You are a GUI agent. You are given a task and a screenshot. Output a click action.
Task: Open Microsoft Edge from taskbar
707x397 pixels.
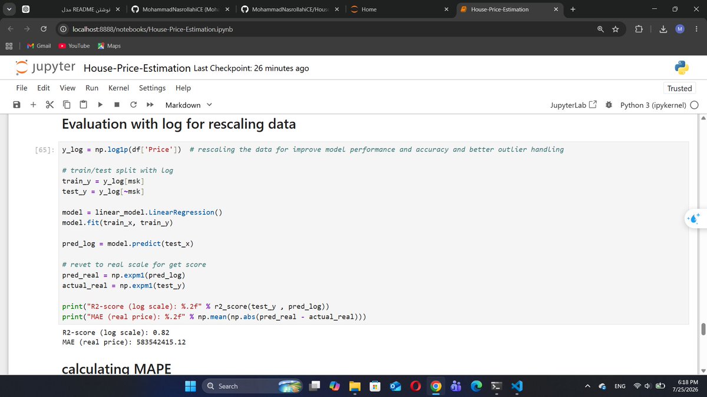pos(476,386)
